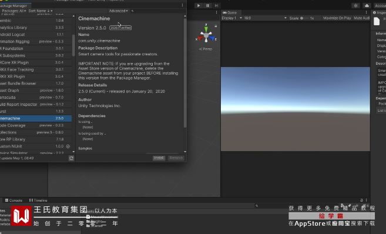Select the Analytics Library package

[36, 28]
